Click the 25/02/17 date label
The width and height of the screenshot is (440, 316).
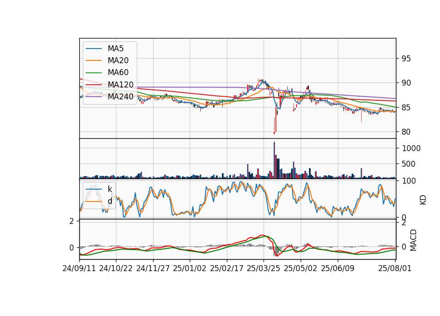point(226,268)
